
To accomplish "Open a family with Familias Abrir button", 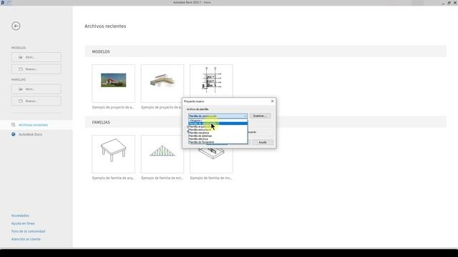I will [36, 89].
